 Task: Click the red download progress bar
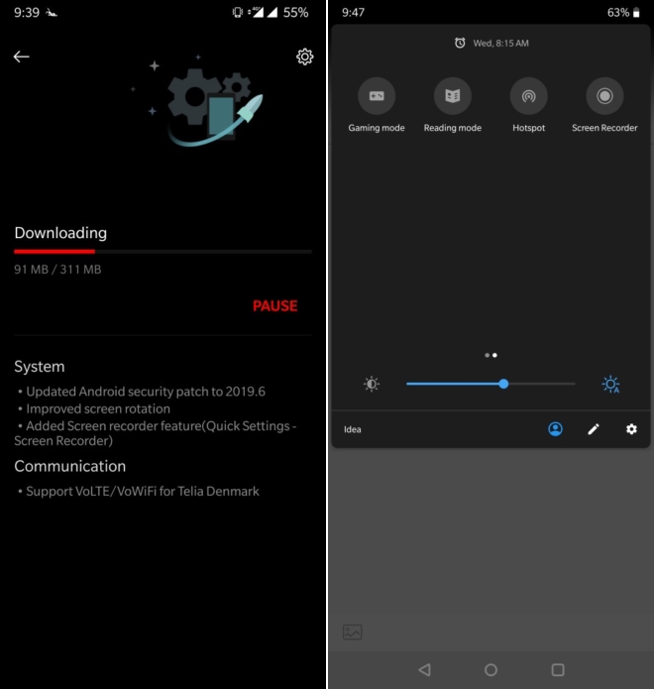[x=55, y=252]
